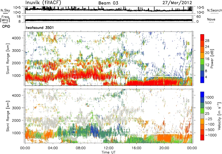Pick the light green power segment between 12 and 16
This screenshot has height=154, width=222.
point(202,62)
